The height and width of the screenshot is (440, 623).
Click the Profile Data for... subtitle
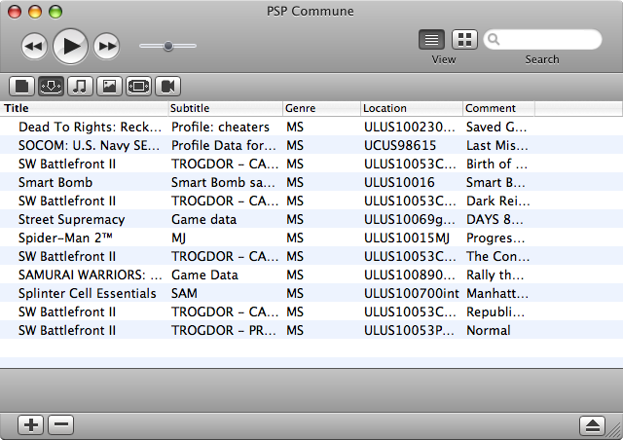pyautogui.click(x=224, y=145)
